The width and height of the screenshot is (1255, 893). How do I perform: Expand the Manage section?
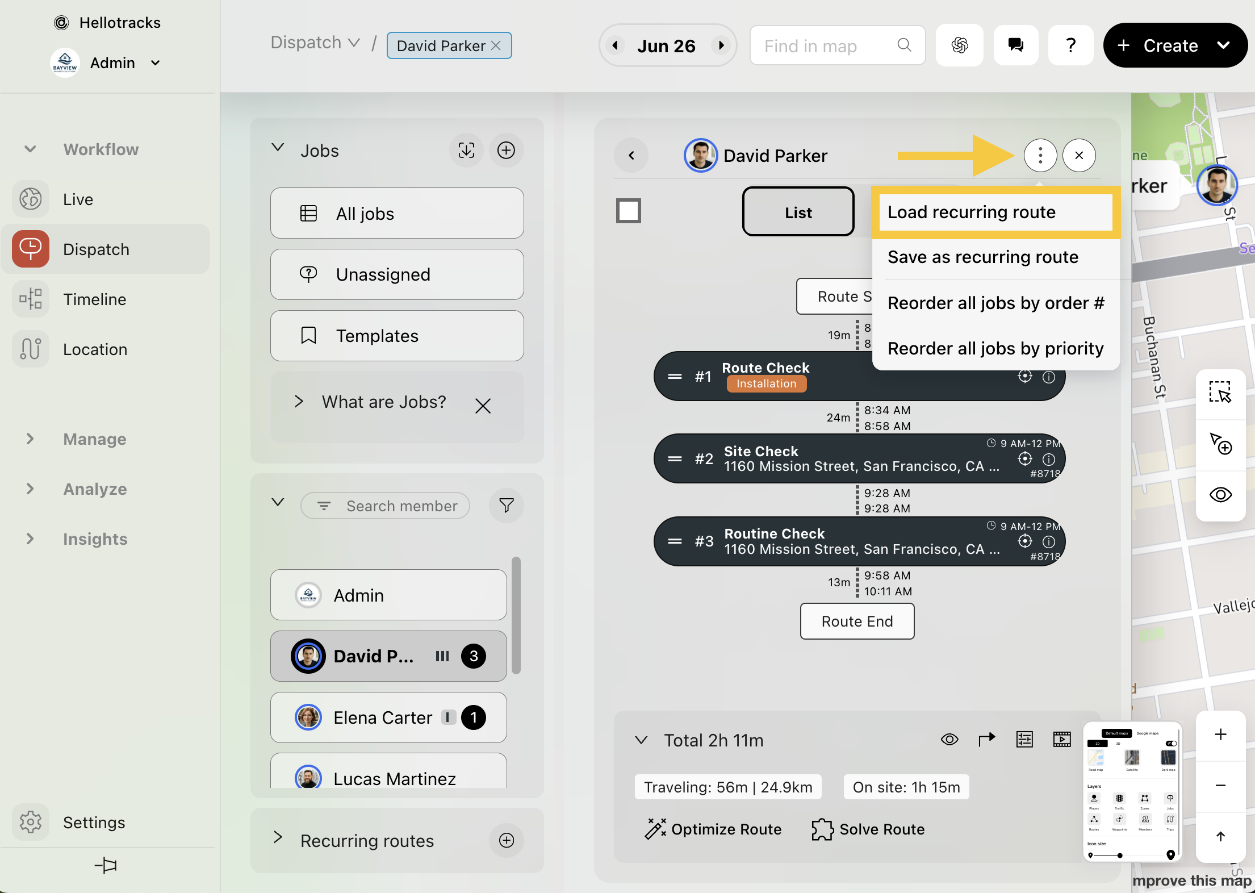coord(30,439)
